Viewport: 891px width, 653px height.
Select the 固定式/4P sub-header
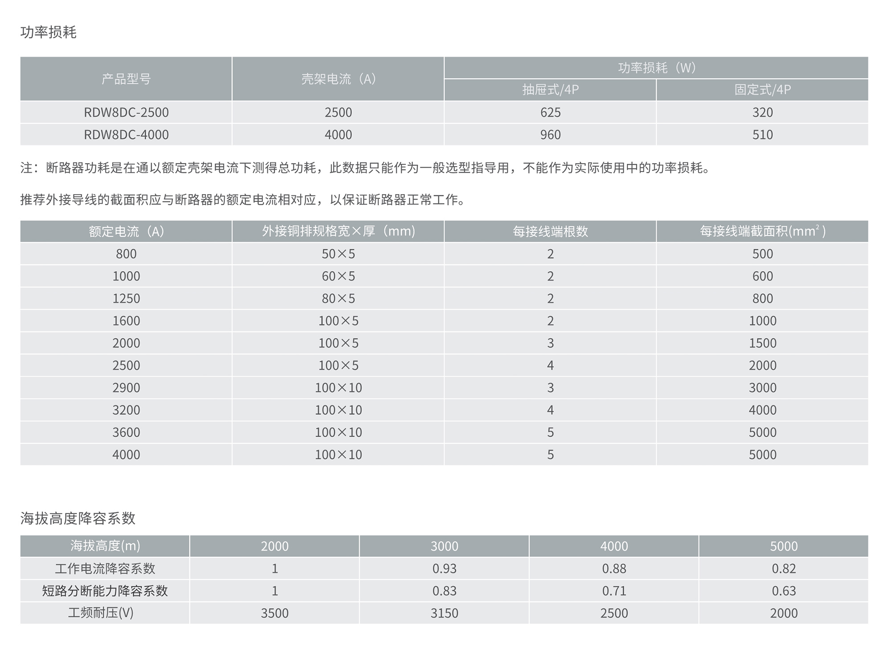pos(762,89)
